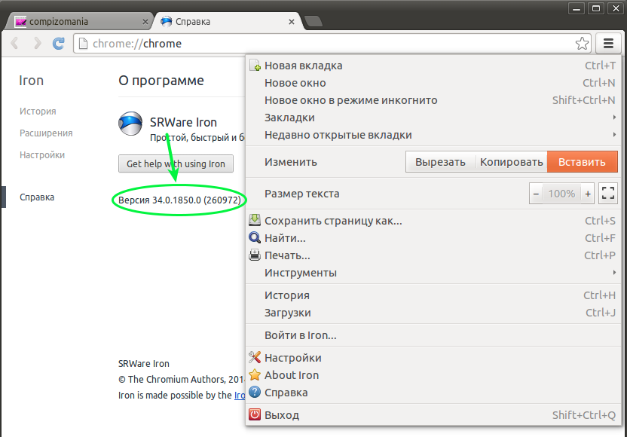Viewport: 627px width, 437px height.
Task: Click Get help with using Iron button
Action: tap(176, 163)
